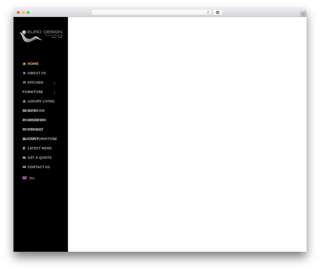Expand the Furniture submenu chevron

pyautogui.click(x=54, y=92)
